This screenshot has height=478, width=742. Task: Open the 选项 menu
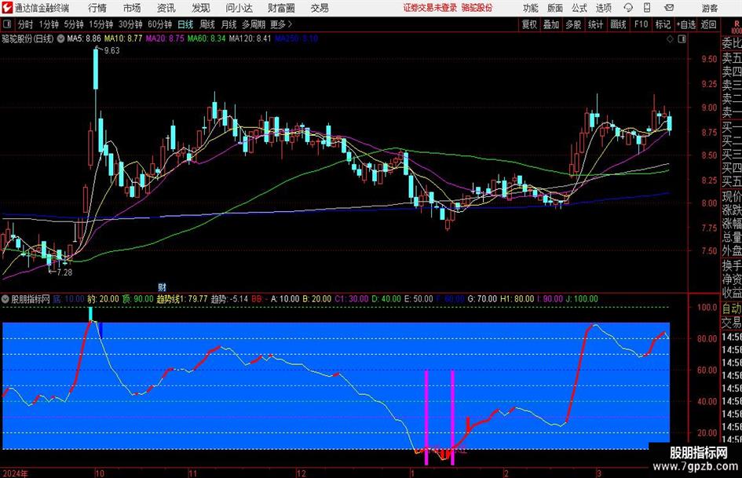tap(603, 8)
